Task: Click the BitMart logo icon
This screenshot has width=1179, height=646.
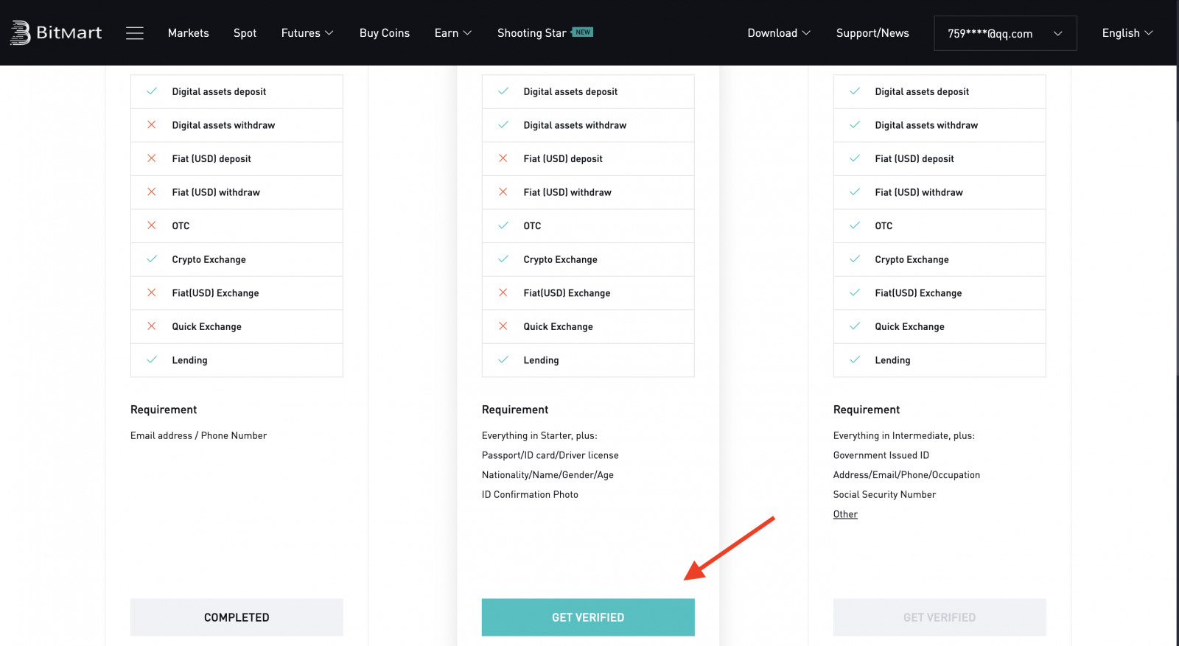Action: click(x=21, y=33)
